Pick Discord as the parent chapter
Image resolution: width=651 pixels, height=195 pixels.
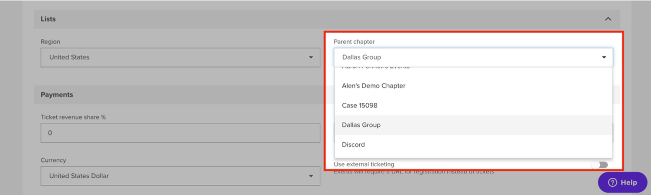pos(353,145)
